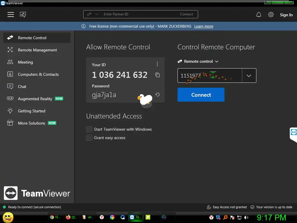Open the 'vir...' folder taskbar item
The width and height of the screenshot is (297, 223).
[x=88, y=217]
